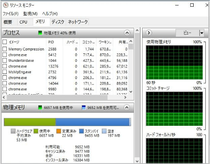Click the キャッシュ済み 9477 MB value
This screenshot has height=164, width=210.
pos(82,151)
